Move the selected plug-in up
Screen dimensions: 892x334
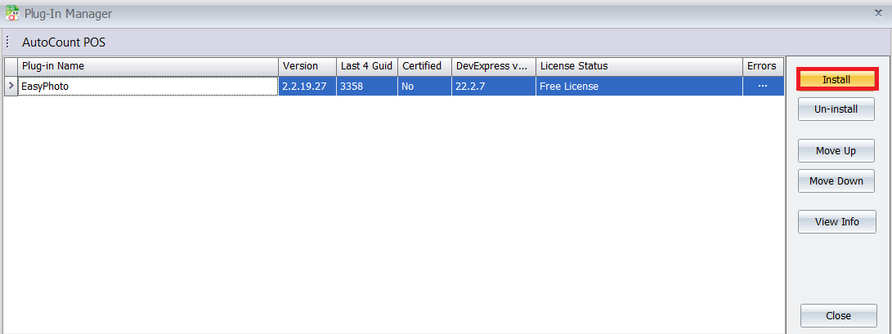[x=836, y=150]
